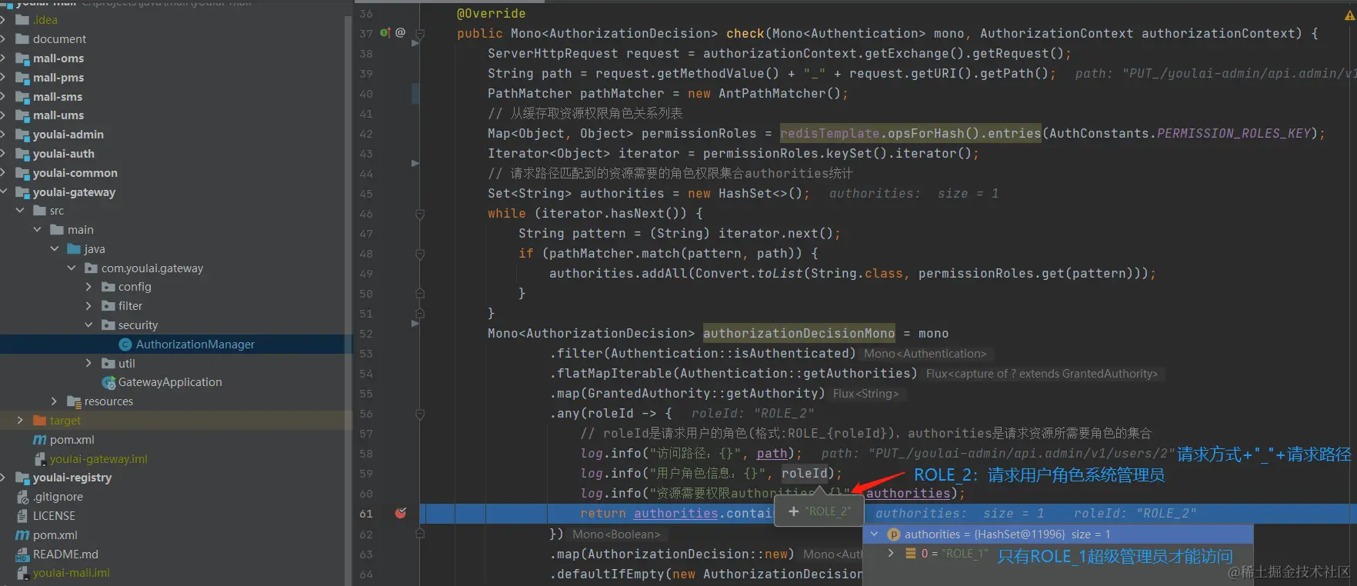Open the AuthorizationManager class file
This screenshot has height=586, width=1357.
pyautogui.click(x=195, y=345)
